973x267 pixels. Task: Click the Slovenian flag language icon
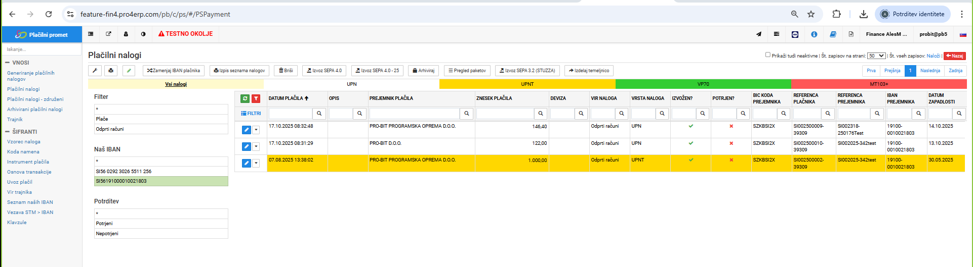(963, 34)
